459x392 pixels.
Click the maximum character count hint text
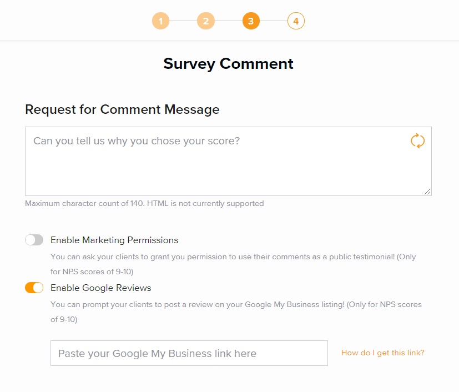pos(144,203)
